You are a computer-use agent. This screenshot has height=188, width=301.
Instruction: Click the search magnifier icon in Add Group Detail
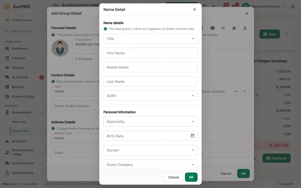coord(223,28)
